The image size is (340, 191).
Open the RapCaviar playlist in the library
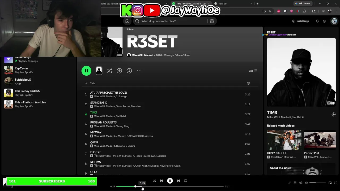pos(39,70)
